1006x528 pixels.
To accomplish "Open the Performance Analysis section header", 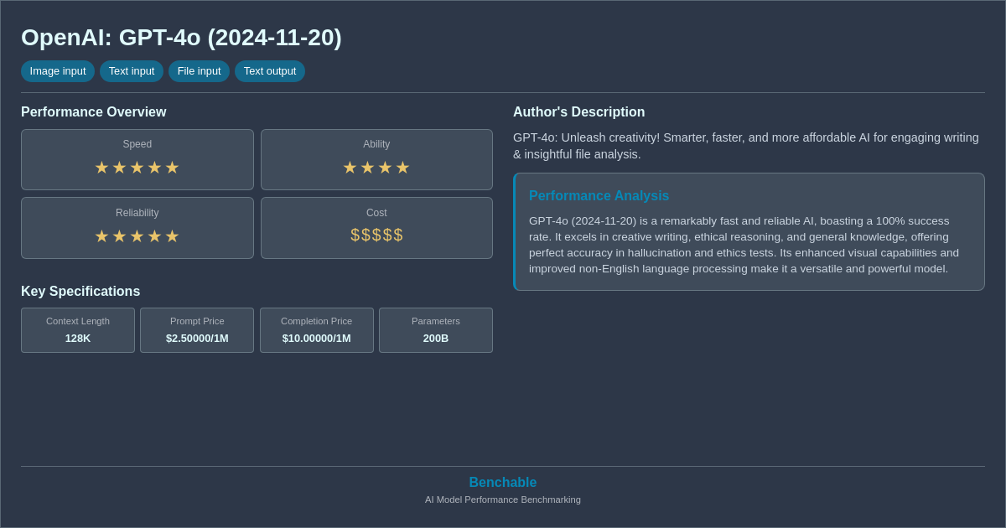I will pyautogui.click(x=599, y=195).
